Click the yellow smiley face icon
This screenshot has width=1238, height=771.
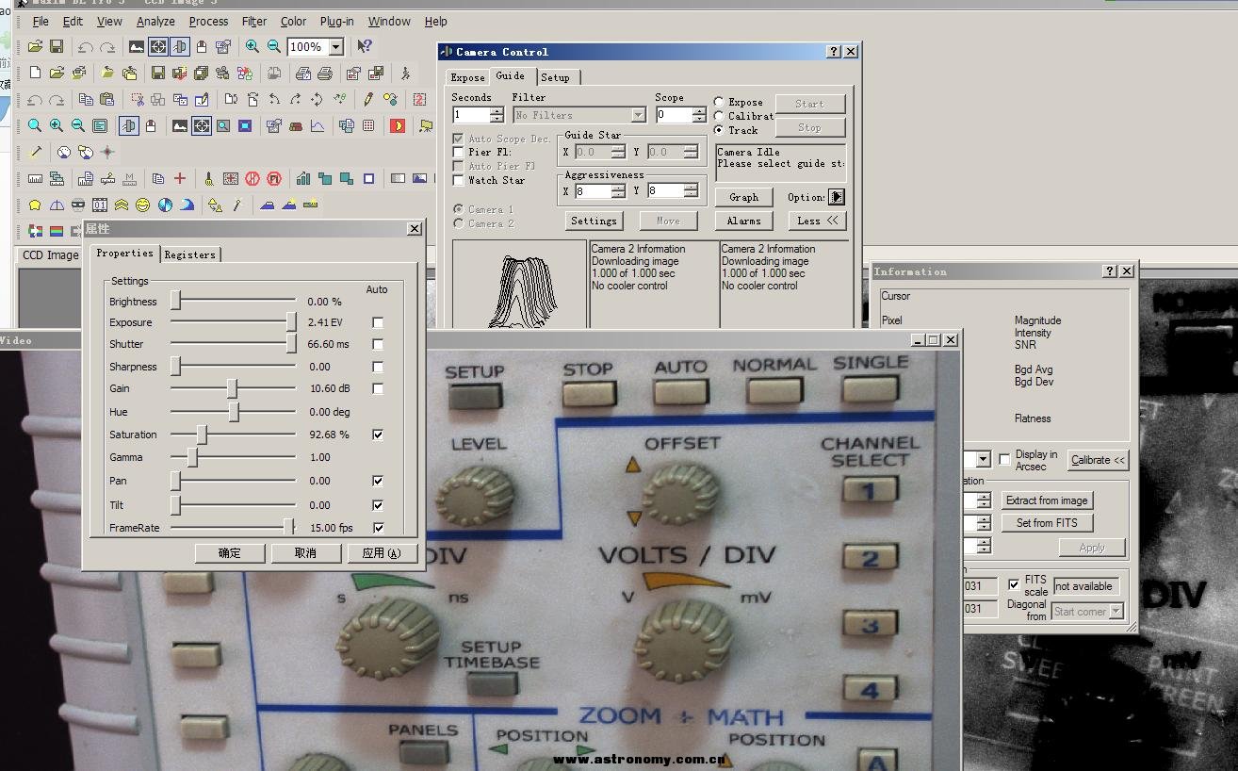coord(142,205)
